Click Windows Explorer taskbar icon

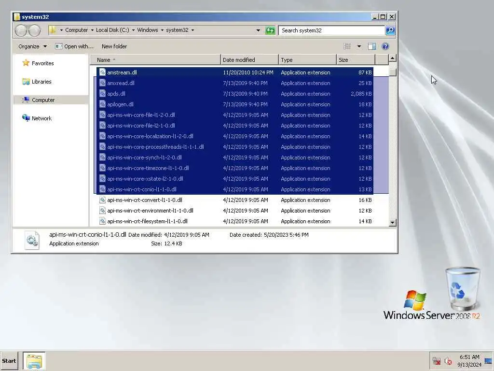[34, 361]
